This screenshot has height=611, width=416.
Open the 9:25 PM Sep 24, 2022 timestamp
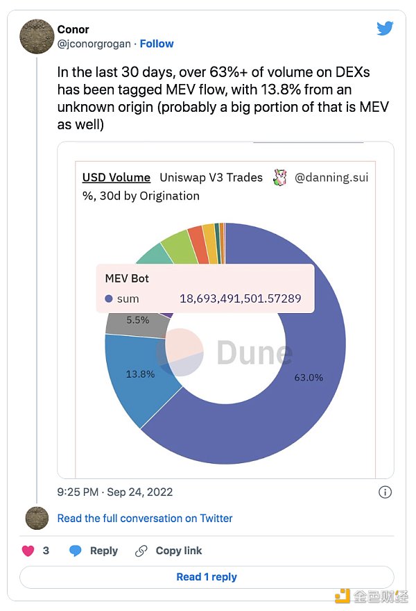[114, 492]
